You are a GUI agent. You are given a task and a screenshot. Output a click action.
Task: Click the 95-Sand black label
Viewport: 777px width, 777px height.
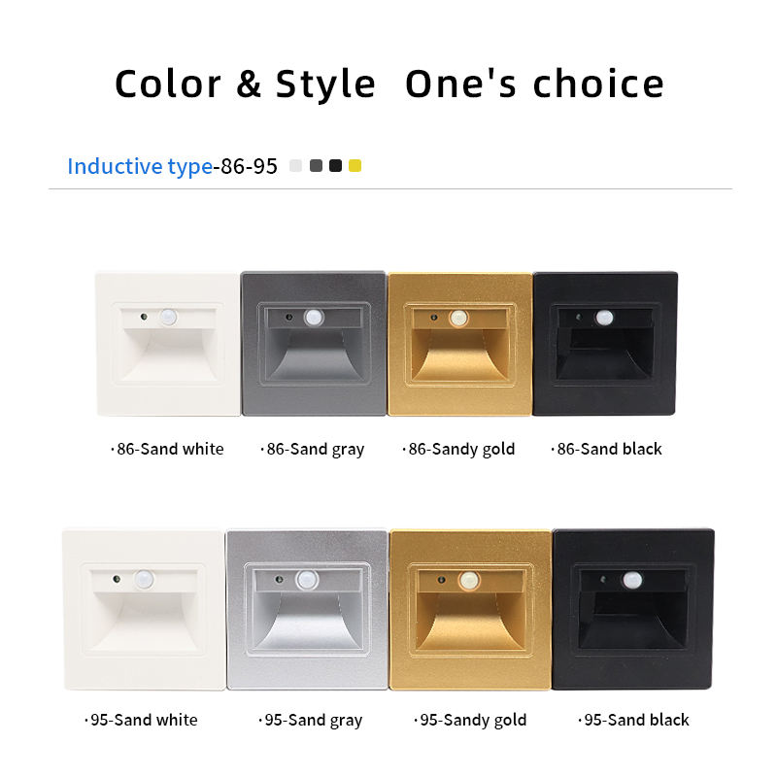(x=635, y=720)
